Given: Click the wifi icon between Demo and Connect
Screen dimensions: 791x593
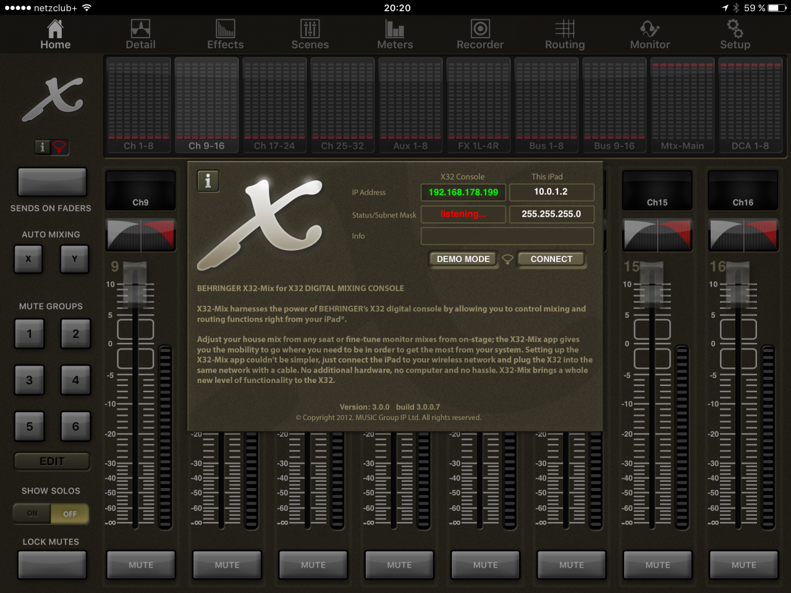Looking at the screenshot, I should (507, 260).
